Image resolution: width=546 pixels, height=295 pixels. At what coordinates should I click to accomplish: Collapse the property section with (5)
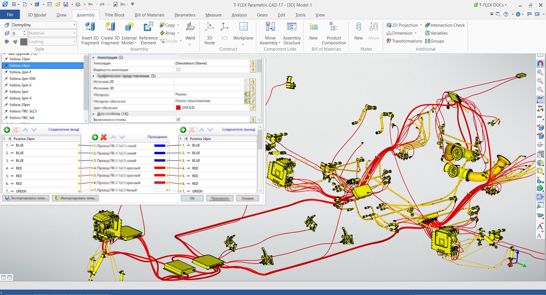pyautogui.click(x=94, y=76)
